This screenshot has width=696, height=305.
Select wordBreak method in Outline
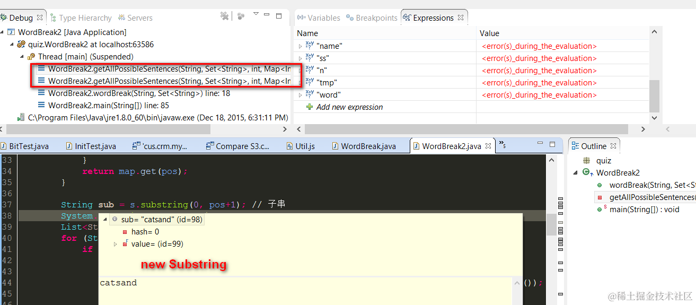coord(652,185)
